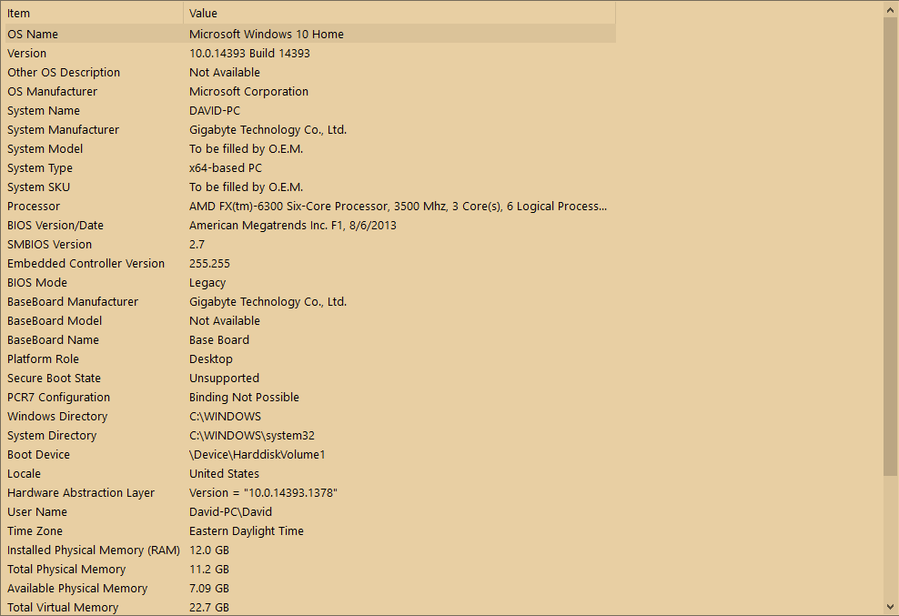Viewport: 899px width, 616px height.
Task: Select the System Manufacturer row
Action: 310,129
